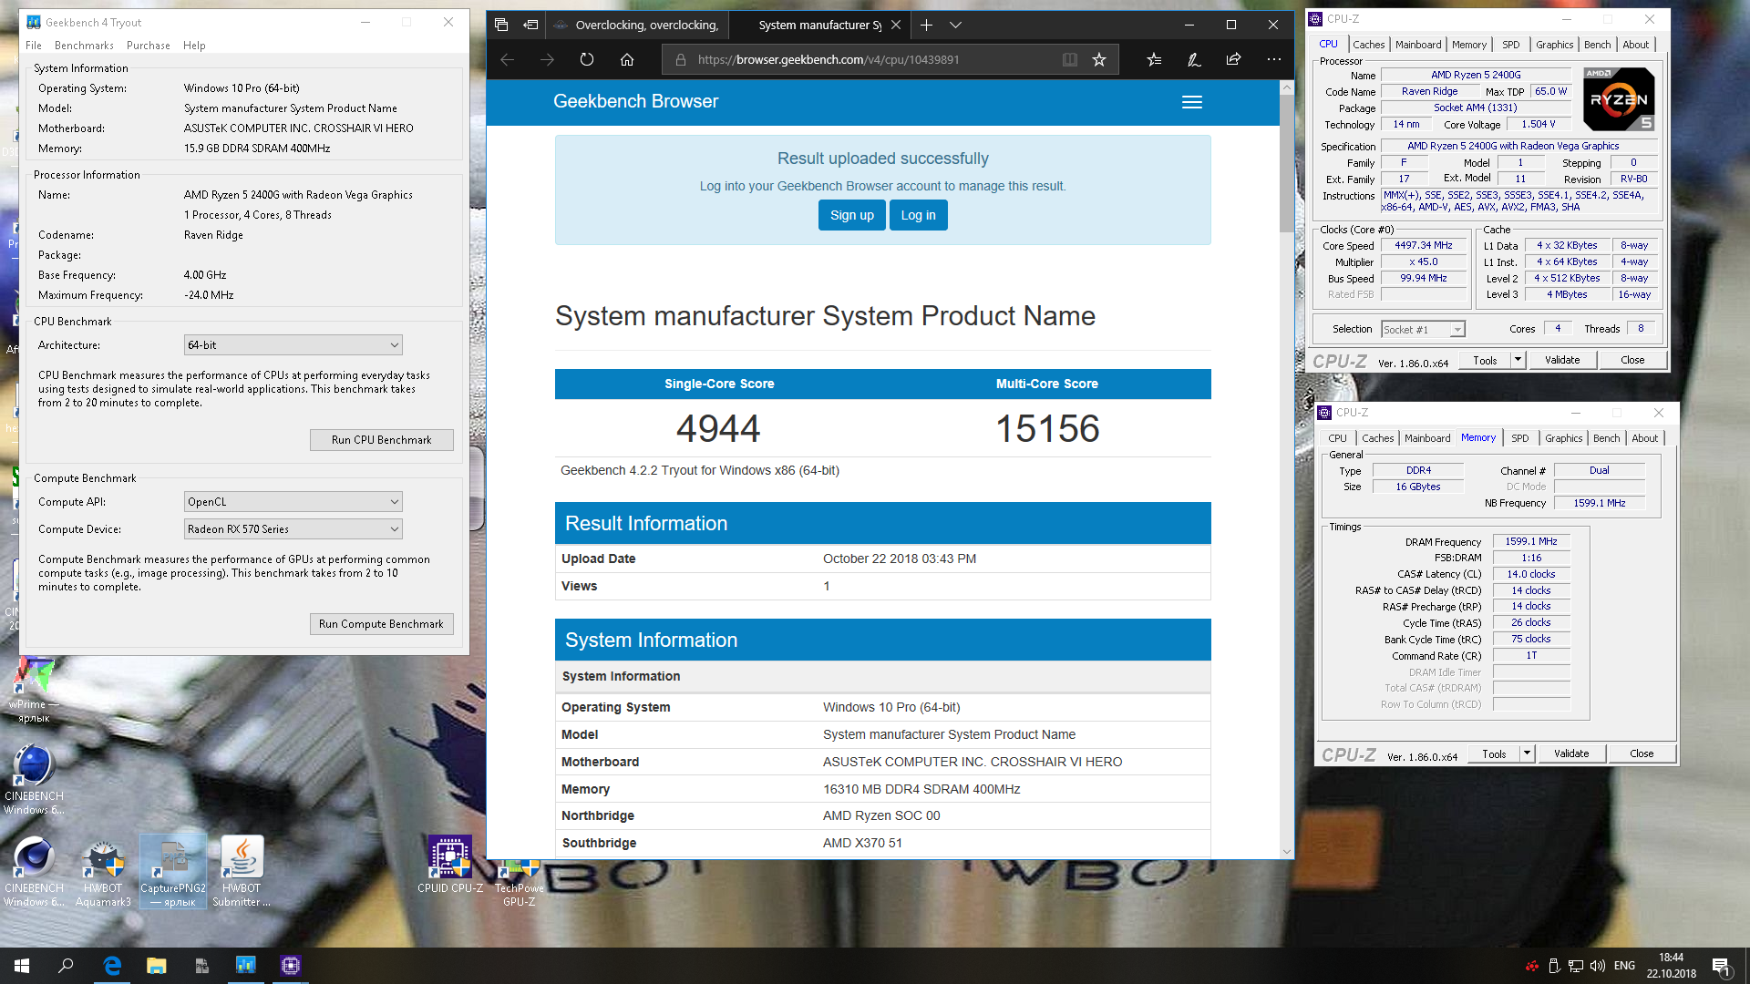Image resolution: width=1750 pixels, height=984 pixels.
Task: Open Edge from the taskbar
Action: point(112,966)
